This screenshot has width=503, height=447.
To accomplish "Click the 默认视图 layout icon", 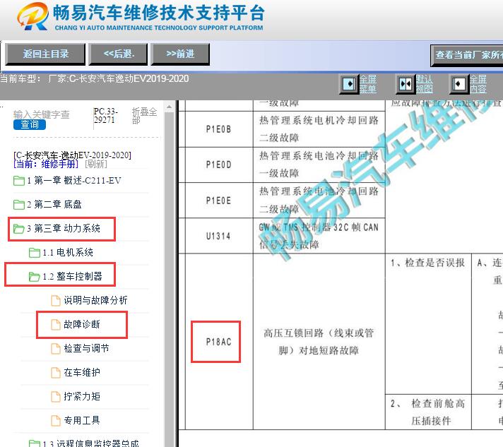I will (x=406, y=84).
